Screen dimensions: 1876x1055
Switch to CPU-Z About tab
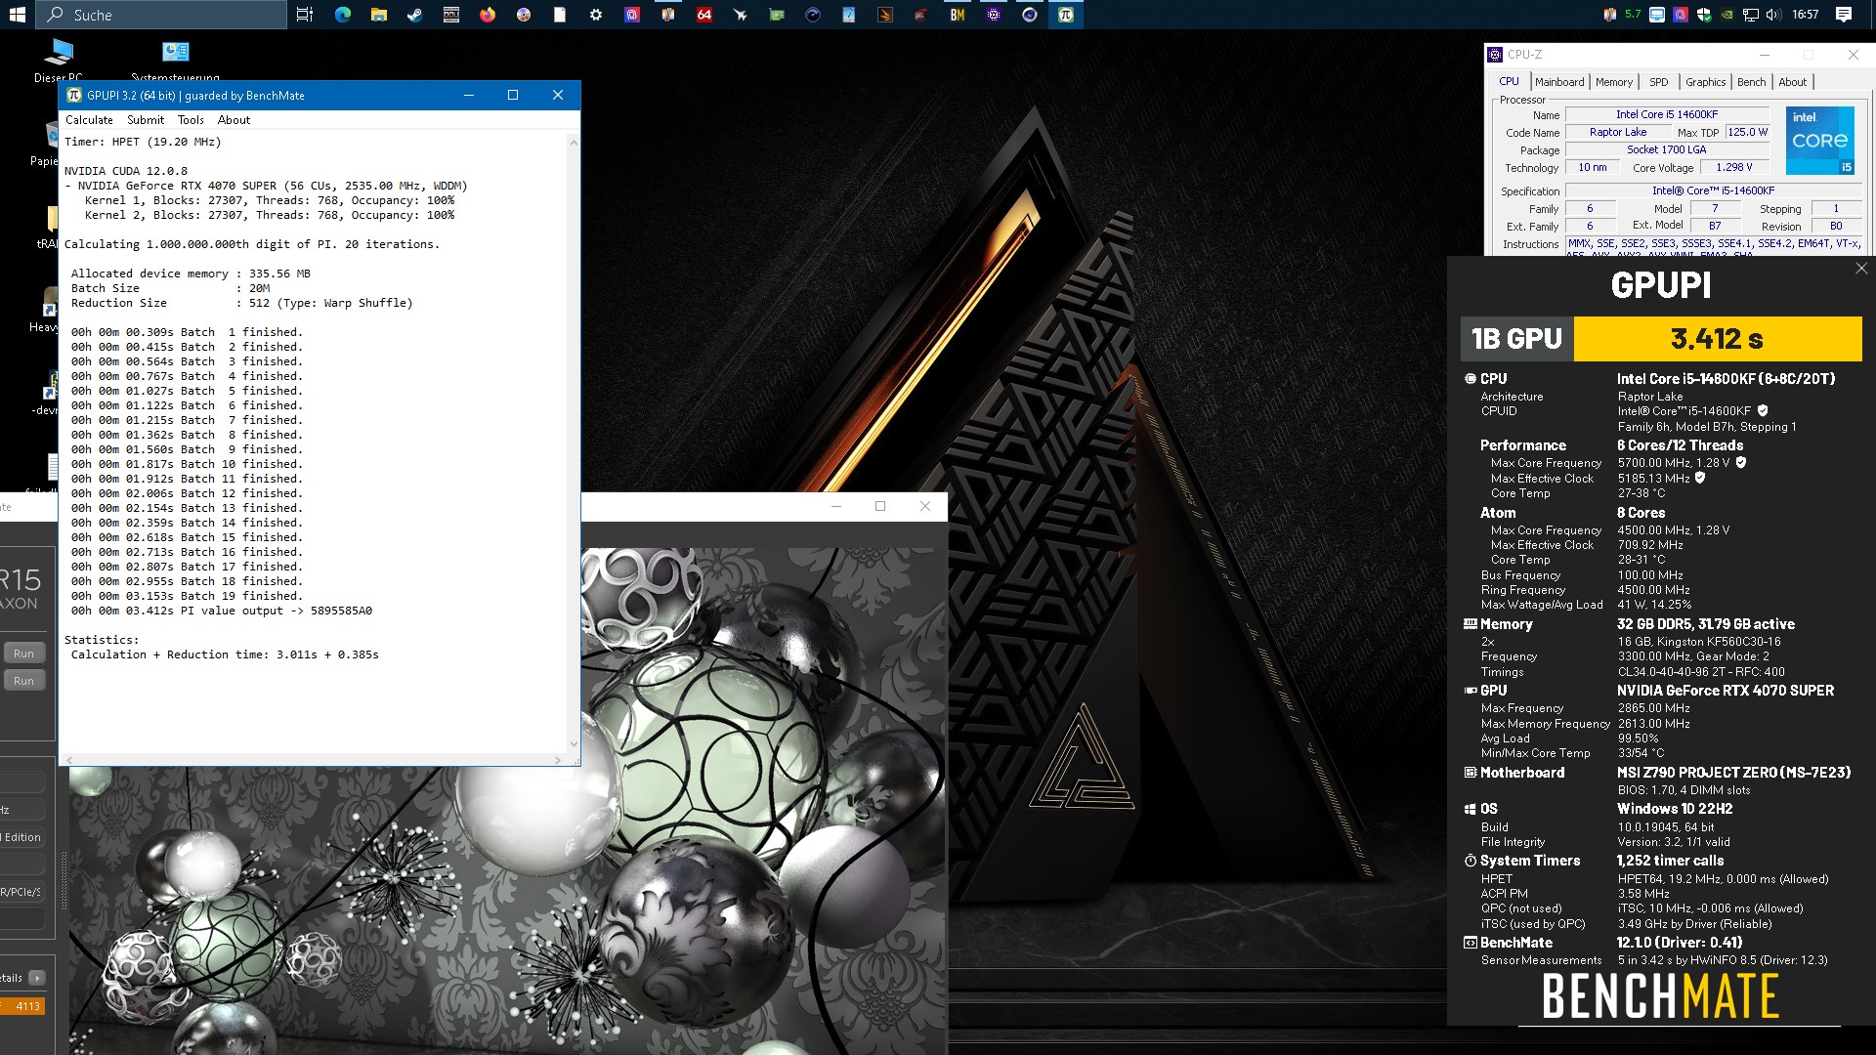pos(1792,82)
